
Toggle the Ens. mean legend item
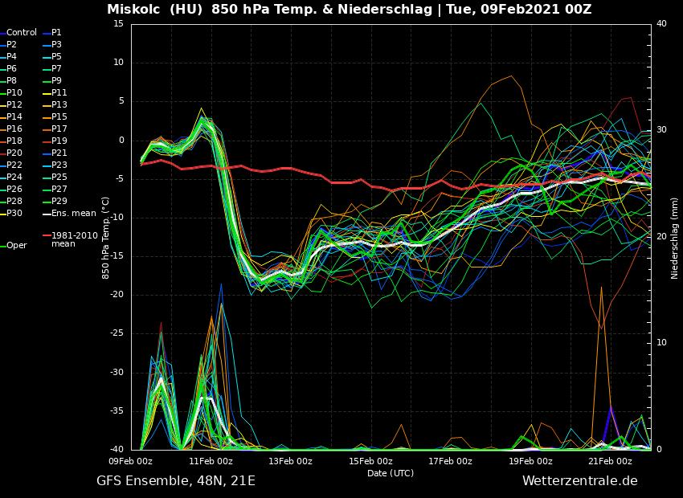(73, 214)
